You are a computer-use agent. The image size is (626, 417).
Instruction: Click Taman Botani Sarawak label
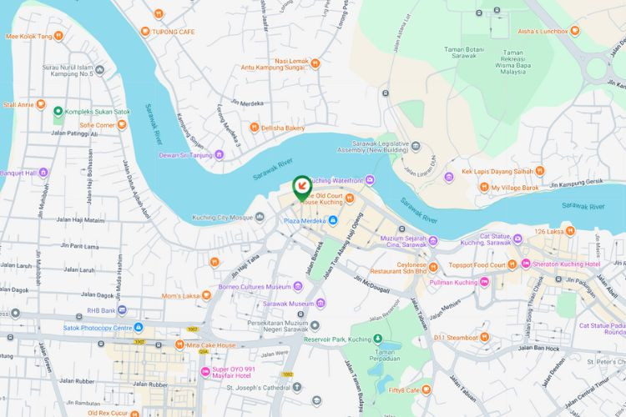464,53
